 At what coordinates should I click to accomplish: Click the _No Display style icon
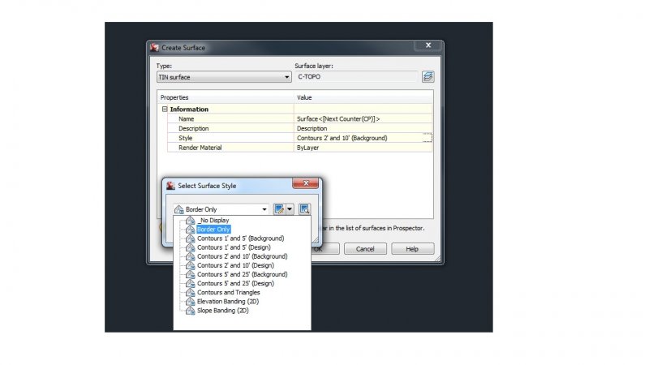(191, 220)
